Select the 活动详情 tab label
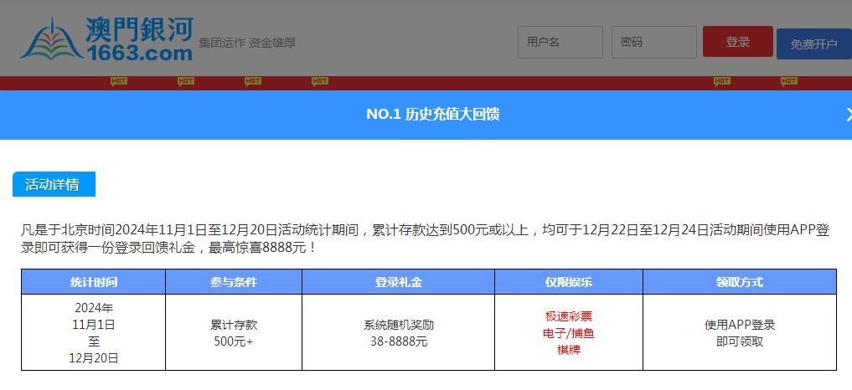Image resolution: width=852 pixels, height=390 pixels. [54, 185]
